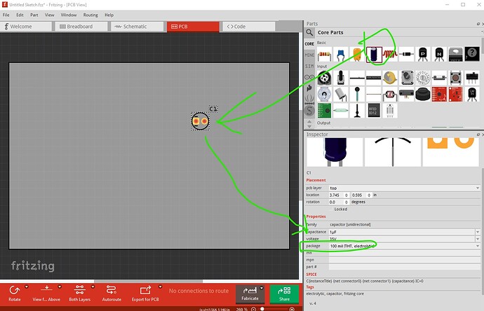Select the mystery part with question mark
The image size is (484, 311).
(472, 55)
